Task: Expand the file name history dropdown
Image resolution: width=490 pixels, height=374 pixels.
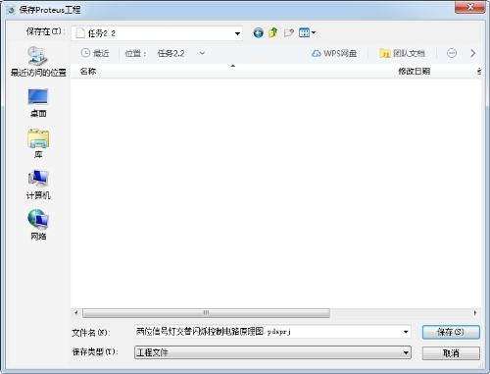Action: 406,332
